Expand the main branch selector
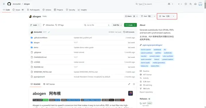This screenshot has width=206, height=108. pos(35,25)
